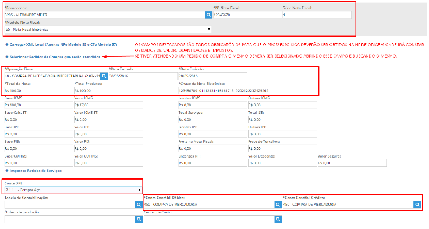Click the Centro de Custo search icon
429x229 pixels.
(x=278, y=219)
